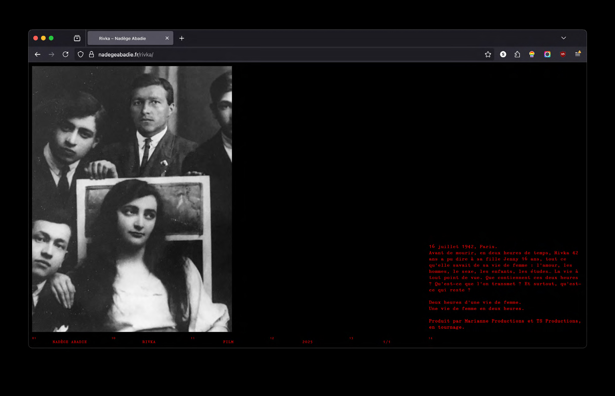The height and width of the screenshot is (396, 615).
Task: Click the green fullscreen window button
Action: pos(51,38)
